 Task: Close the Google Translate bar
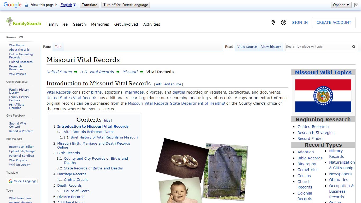coord(356,5)
